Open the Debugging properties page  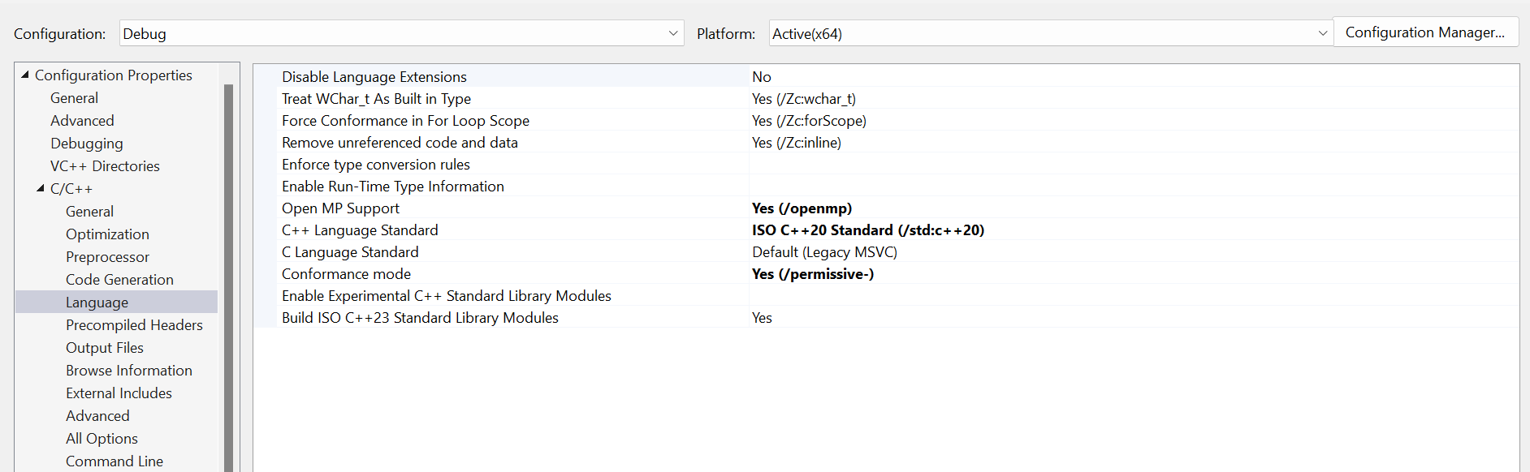tap(87, 143)
